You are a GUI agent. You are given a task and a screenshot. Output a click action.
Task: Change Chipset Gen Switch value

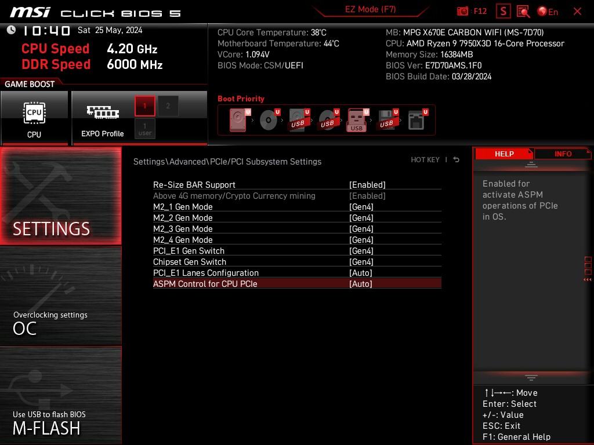point(361,261)
